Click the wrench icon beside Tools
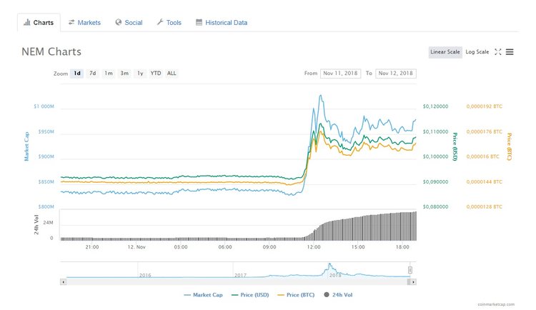 tap(160, 22)
